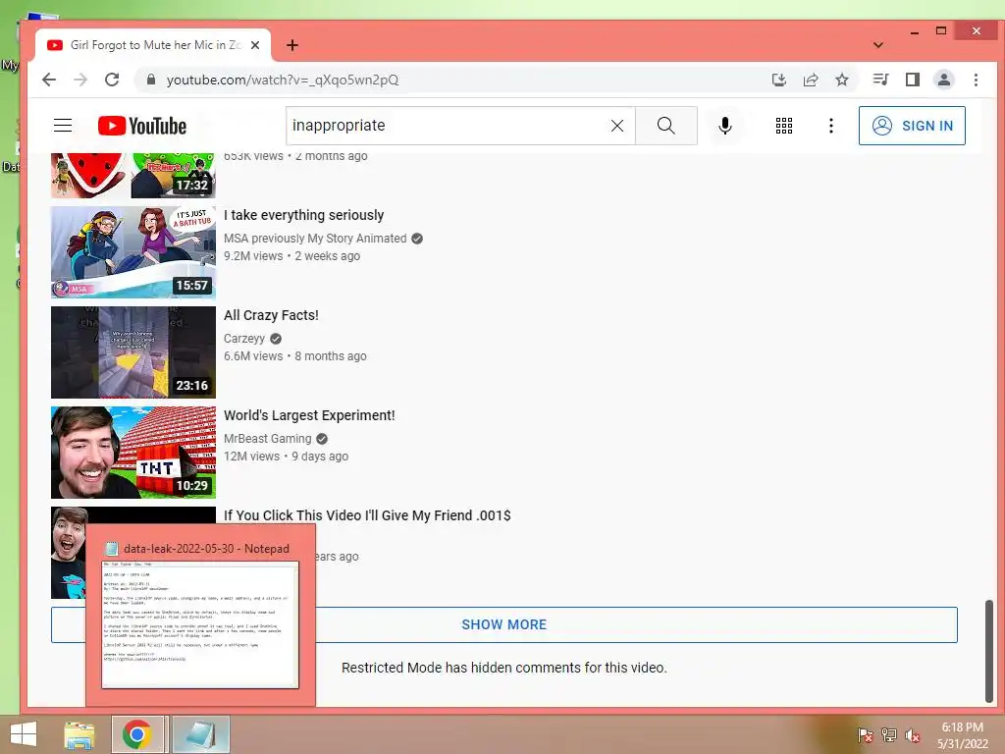Clear the search text with X
Screen dimensions: 1005x754
(x=617, y=126)
